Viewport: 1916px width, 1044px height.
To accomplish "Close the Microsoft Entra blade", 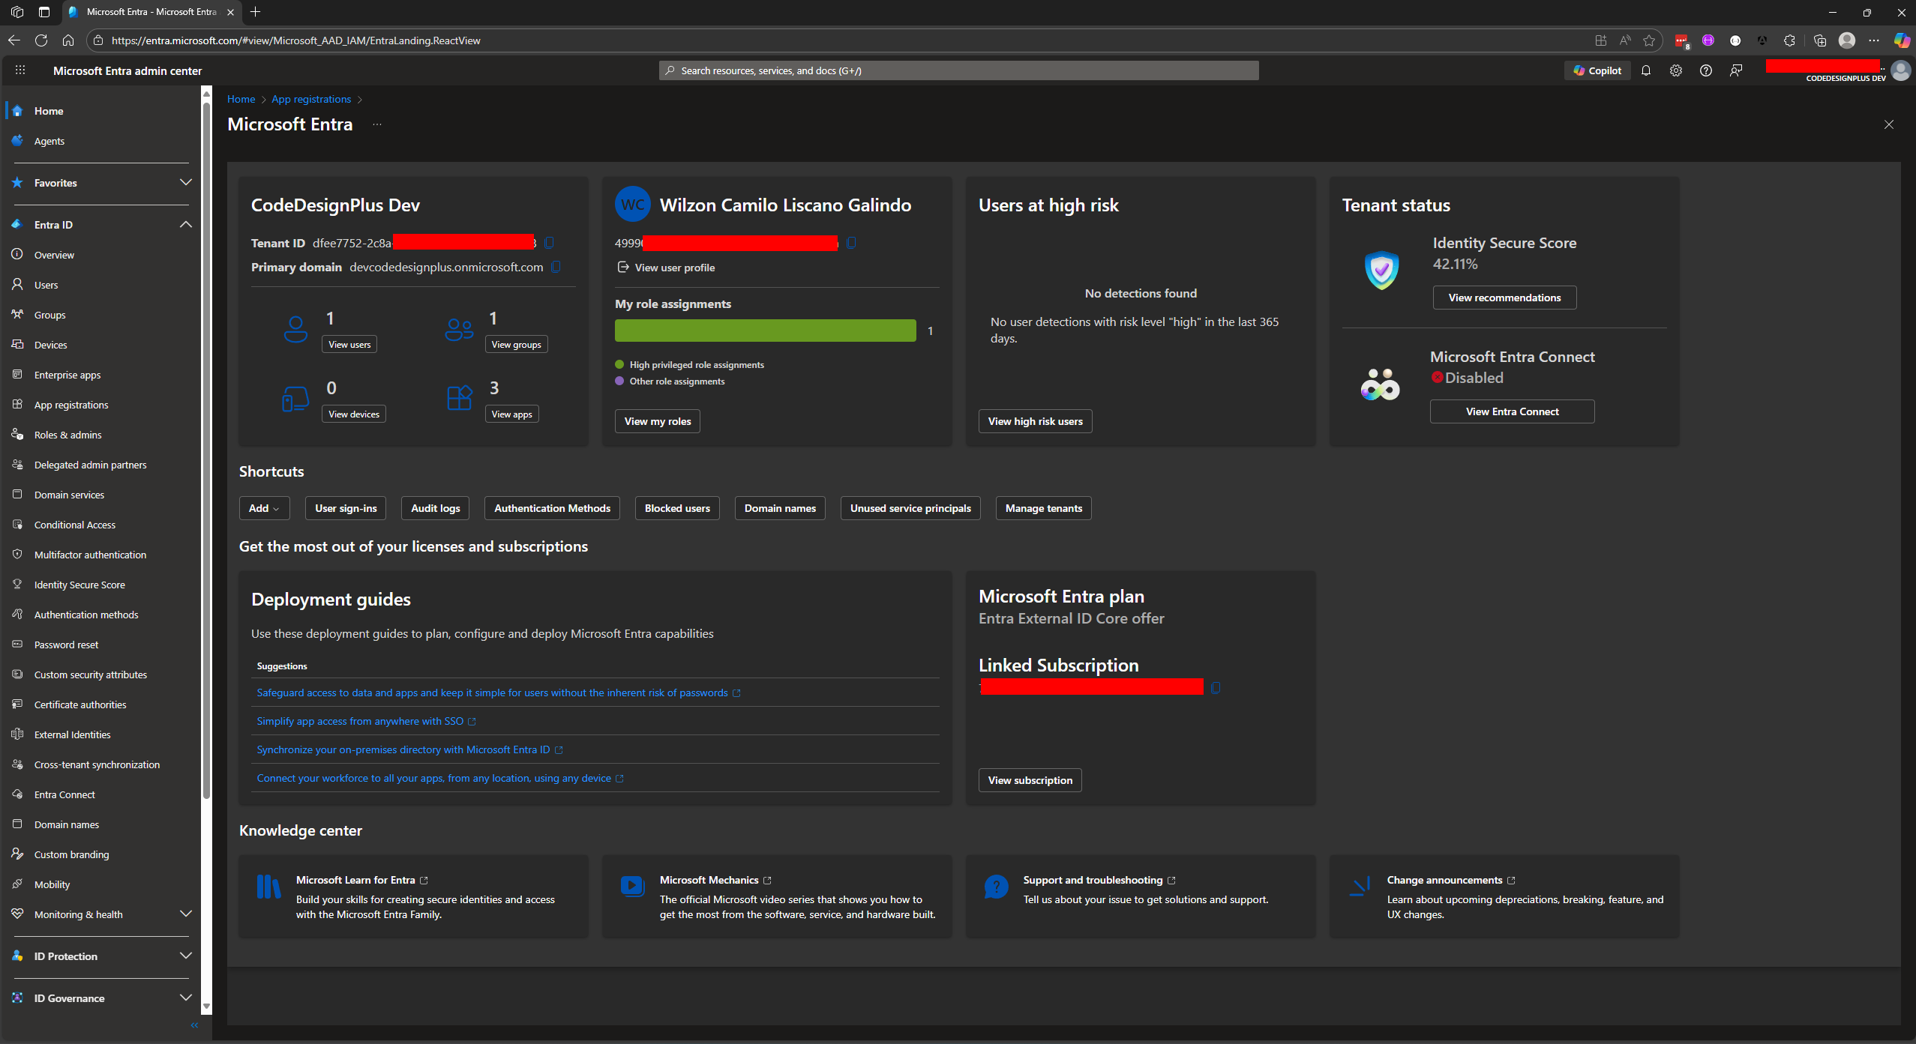I will [1889, 124].
